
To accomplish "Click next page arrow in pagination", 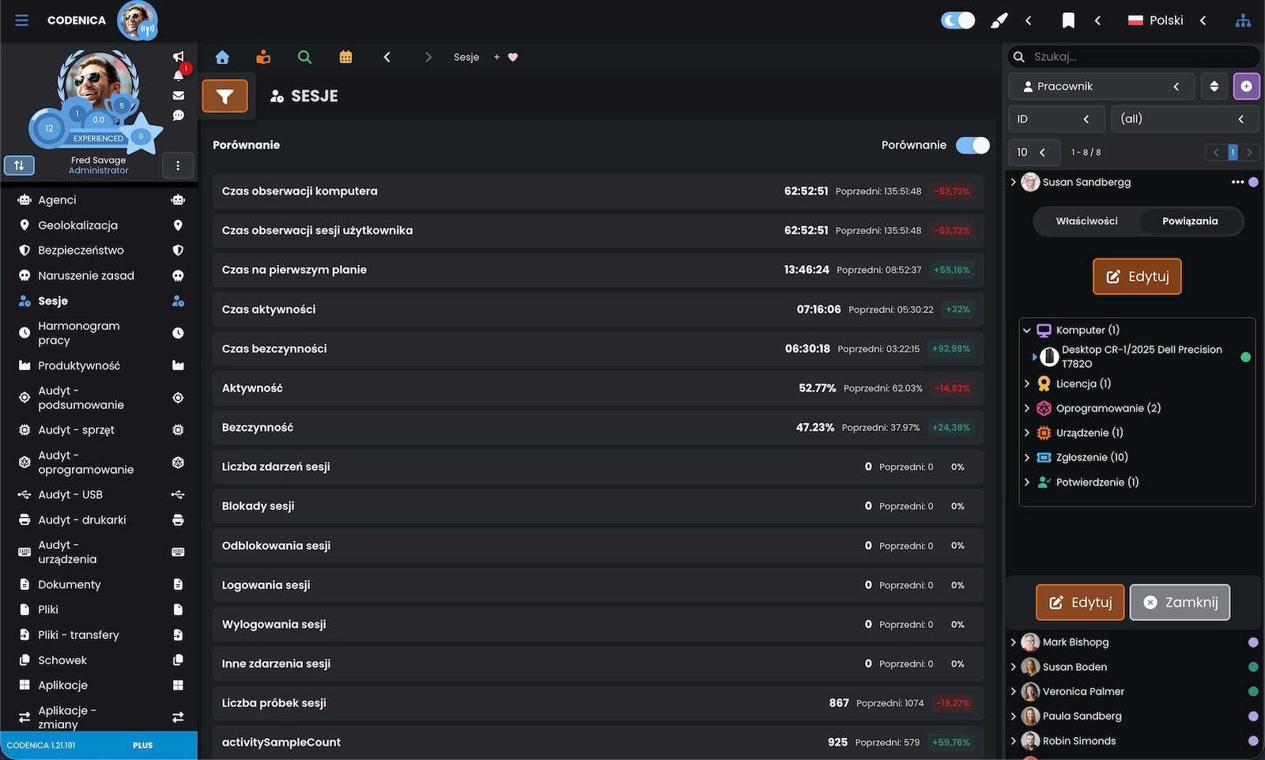I will [x=1249, y=153].
